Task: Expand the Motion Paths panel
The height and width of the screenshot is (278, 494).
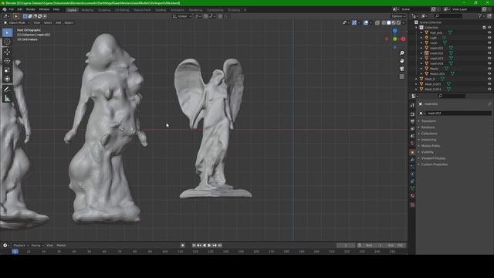Action: coord(431,146)
